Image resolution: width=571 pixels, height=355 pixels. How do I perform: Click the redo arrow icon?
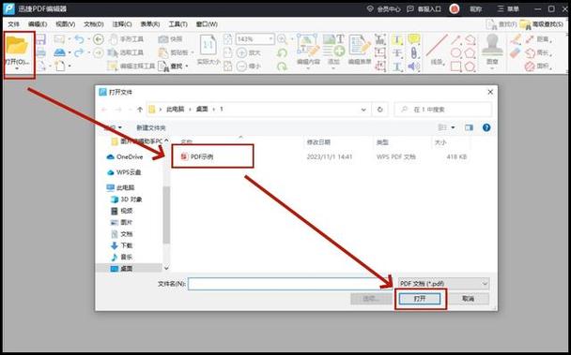(x=79, y=52)
